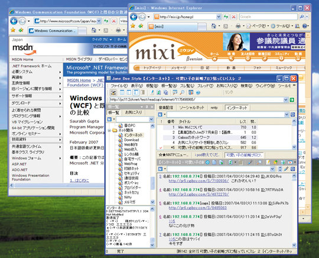Close the 板一覧 board panel with its X icon
The image size is (319, 258).
click(152, 107)
